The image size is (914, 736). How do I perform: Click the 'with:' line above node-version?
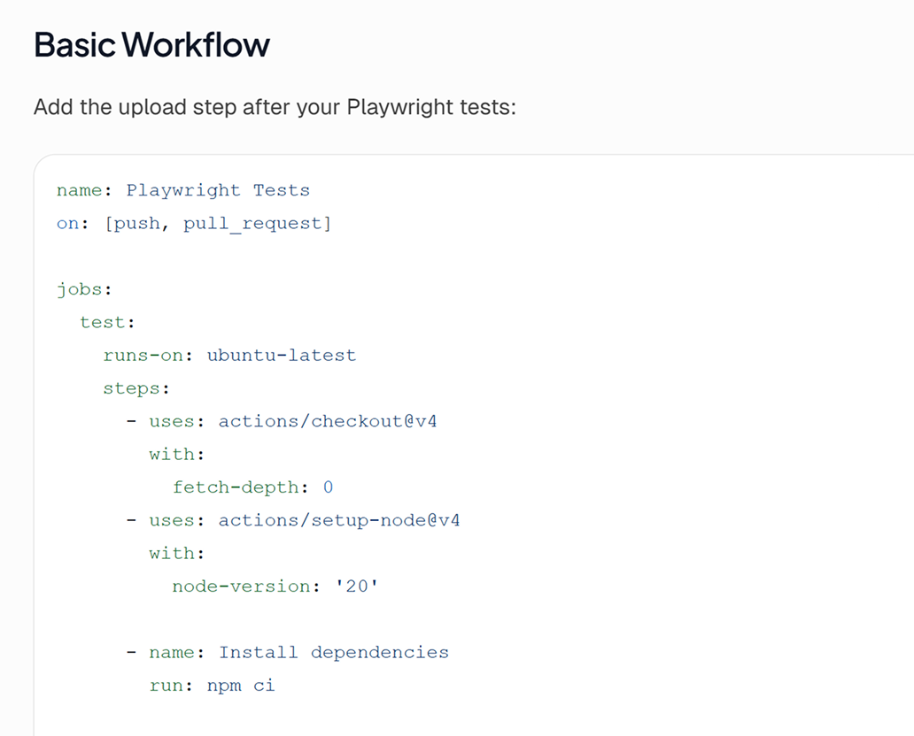click(176, 553)
